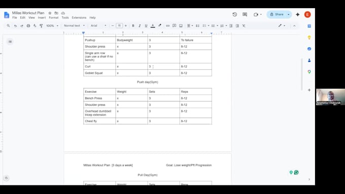Open line and paragraph spacing
The height and width of the screenshot is (194, 345).
pos(197,26)
